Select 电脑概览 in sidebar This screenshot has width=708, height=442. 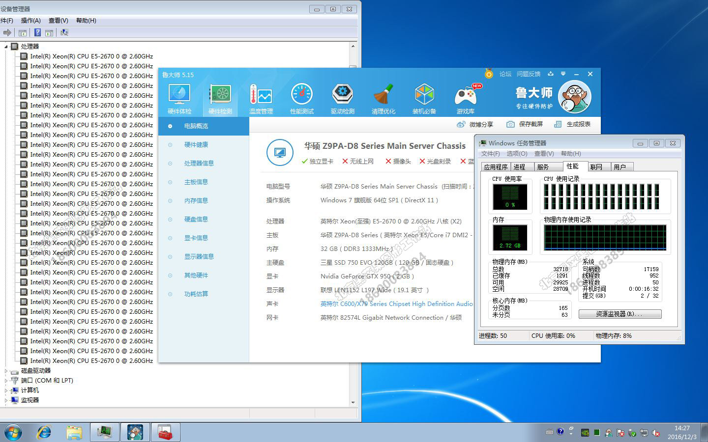[x=204, y=126]
